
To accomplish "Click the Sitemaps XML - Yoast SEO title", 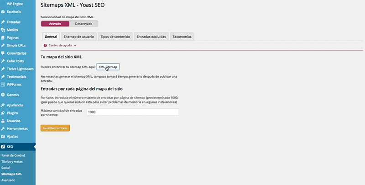I will click(73, 5).
